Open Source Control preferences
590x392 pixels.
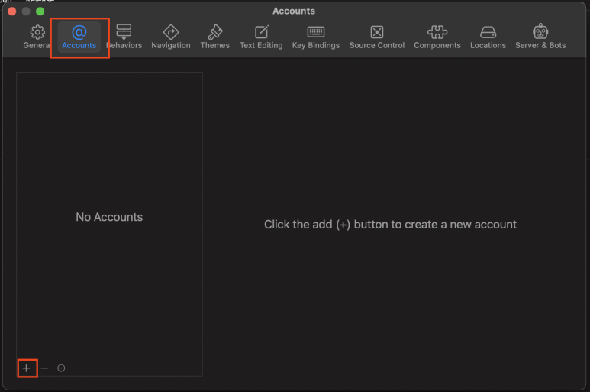(376, 37)
